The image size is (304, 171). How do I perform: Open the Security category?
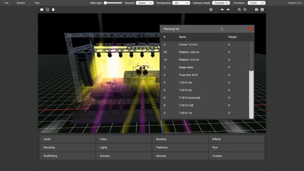(180, 156)
